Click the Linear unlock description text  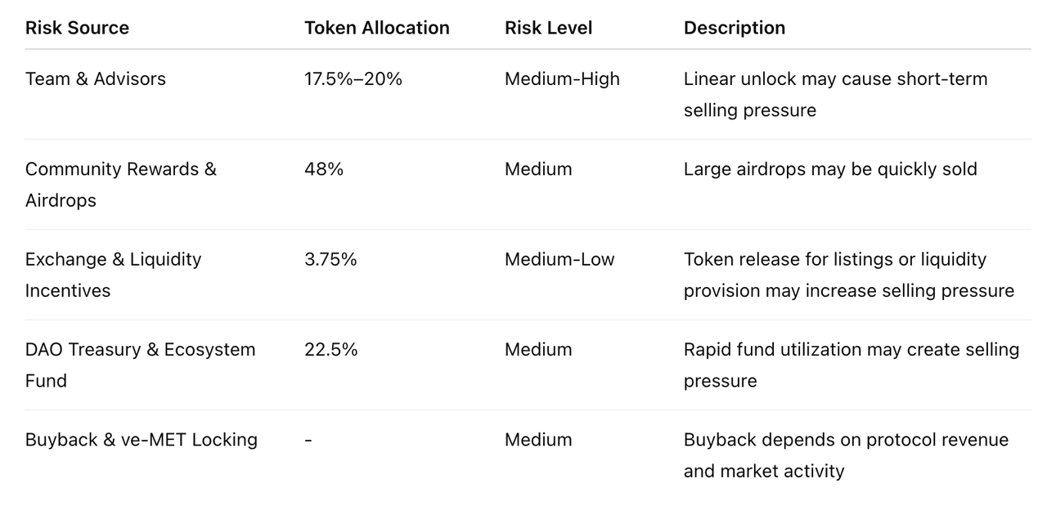[x=835, y=94]
